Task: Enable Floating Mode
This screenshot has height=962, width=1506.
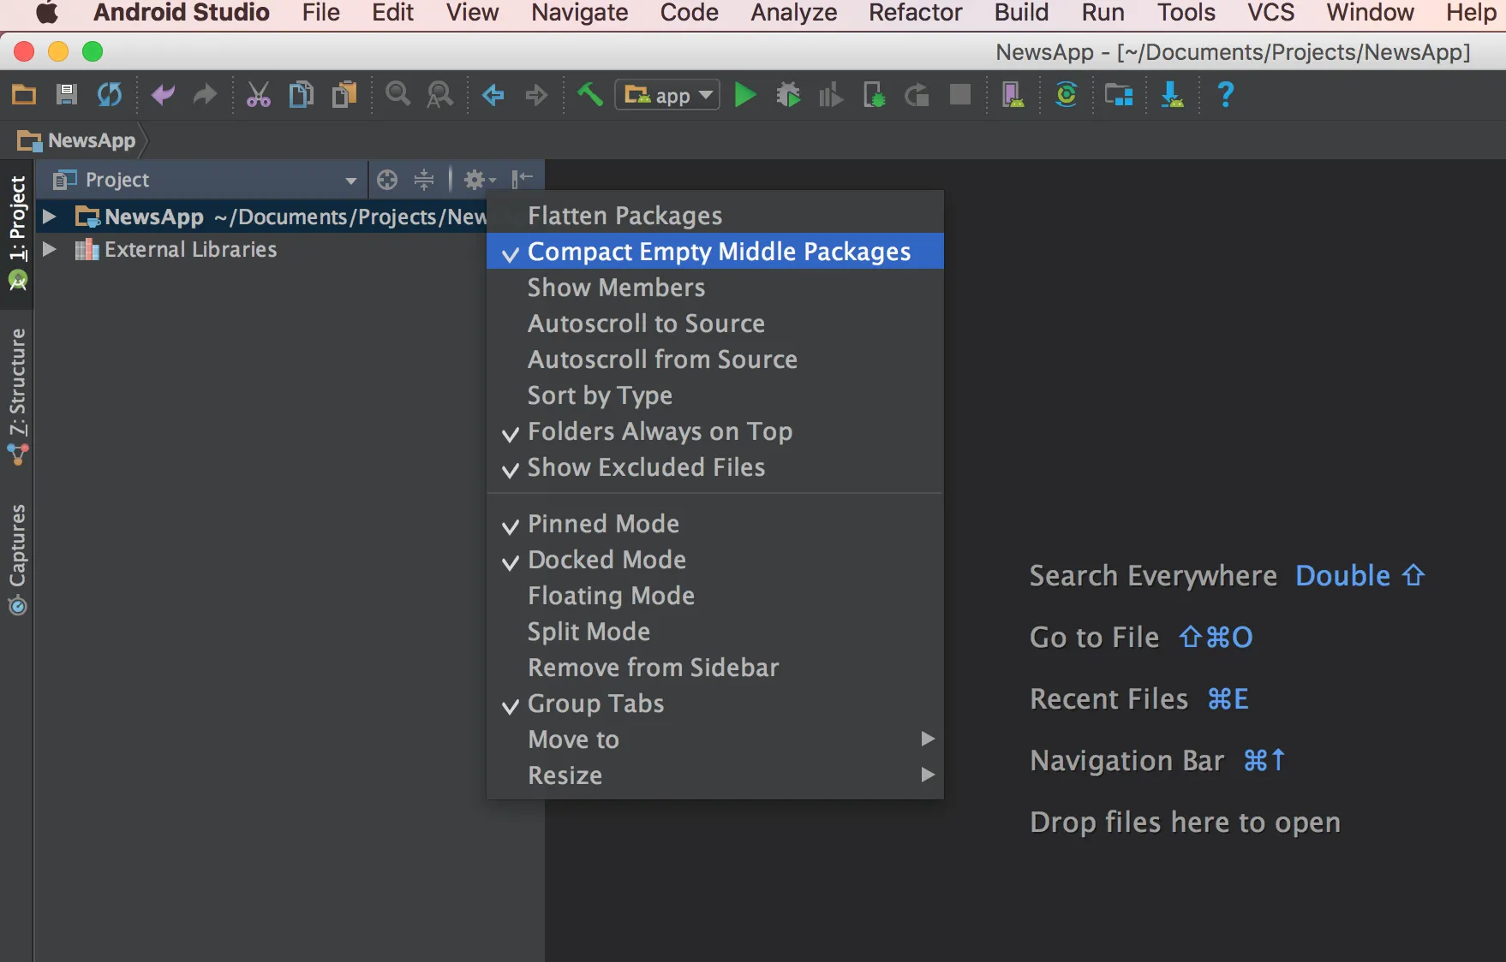Action: coord(714,596)
